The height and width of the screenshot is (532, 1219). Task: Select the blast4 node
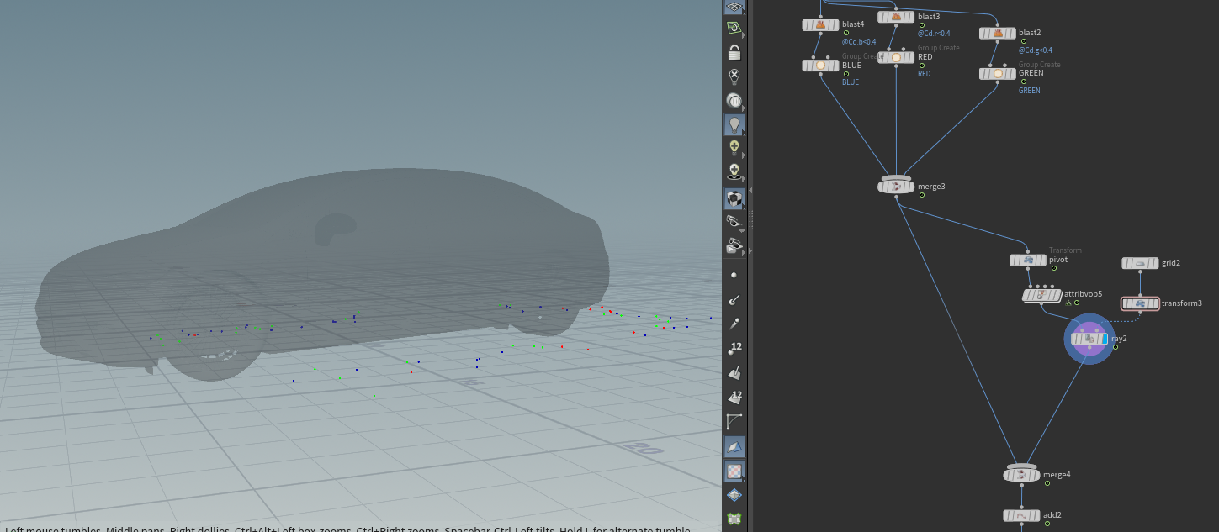pyautogui.click(x=820, y=25)
